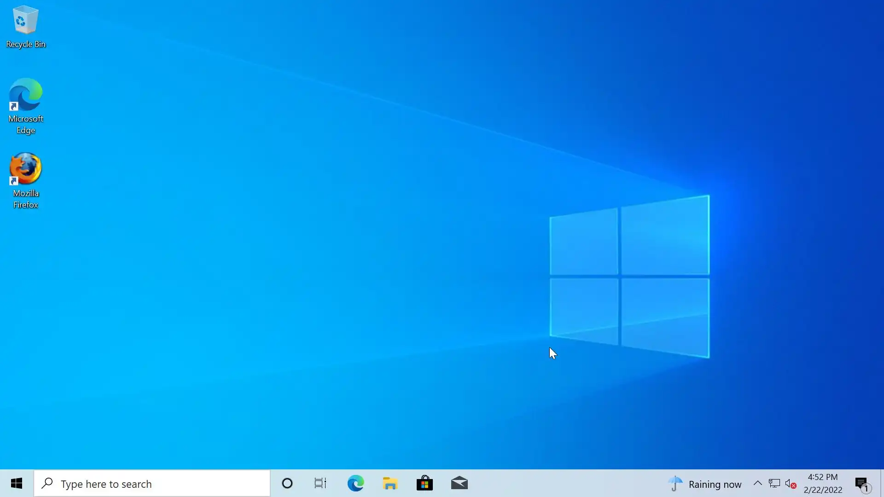Expand hidden system tray icons chevron

coord(757,483)
